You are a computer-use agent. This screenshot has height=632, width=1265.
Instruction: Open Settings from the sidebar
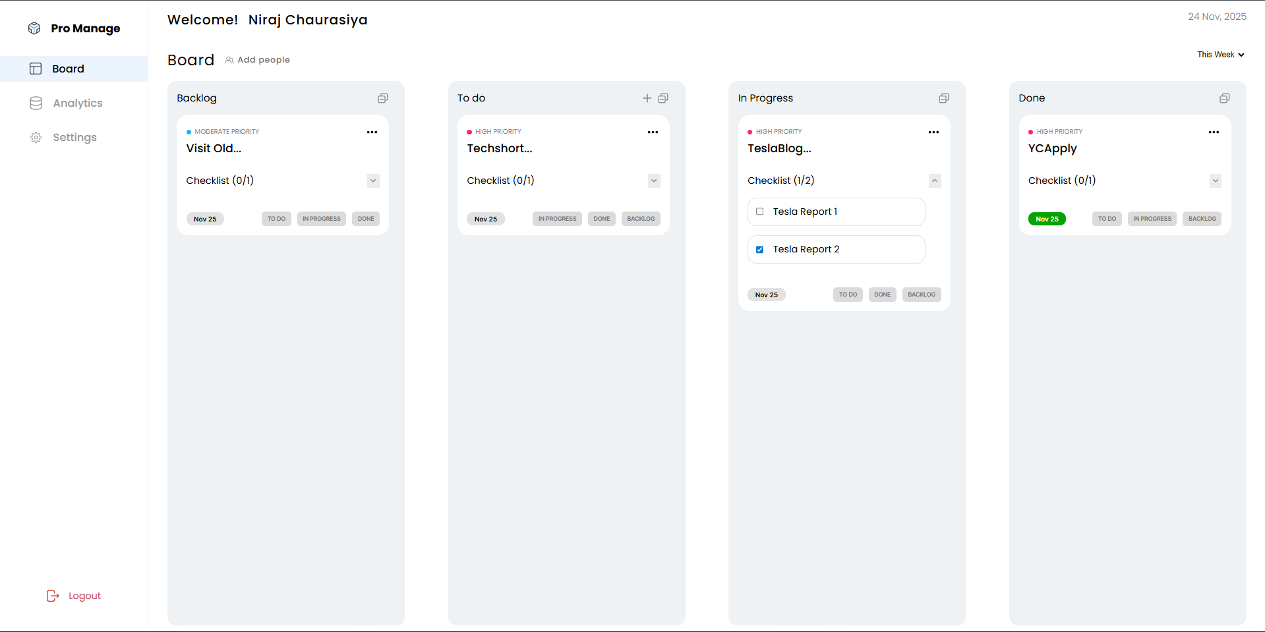pos(74,137)
